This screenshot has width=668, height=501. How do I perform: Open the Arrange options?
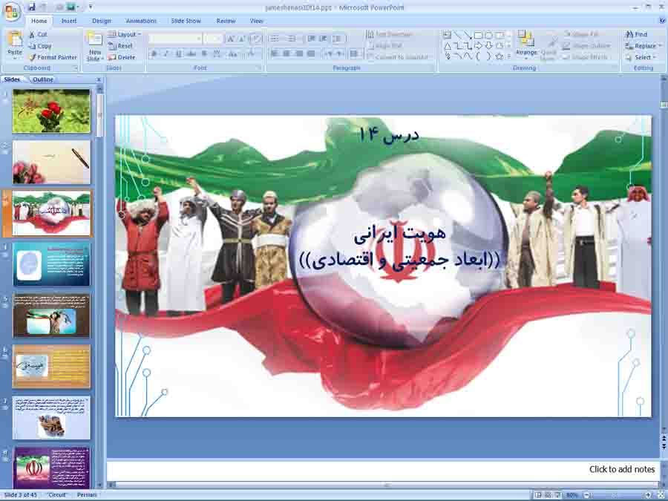pos(526,45)
